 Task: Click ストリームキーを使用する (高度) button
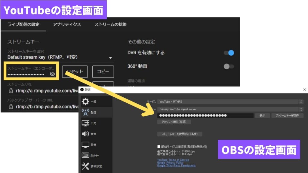(x=180, y=134)
